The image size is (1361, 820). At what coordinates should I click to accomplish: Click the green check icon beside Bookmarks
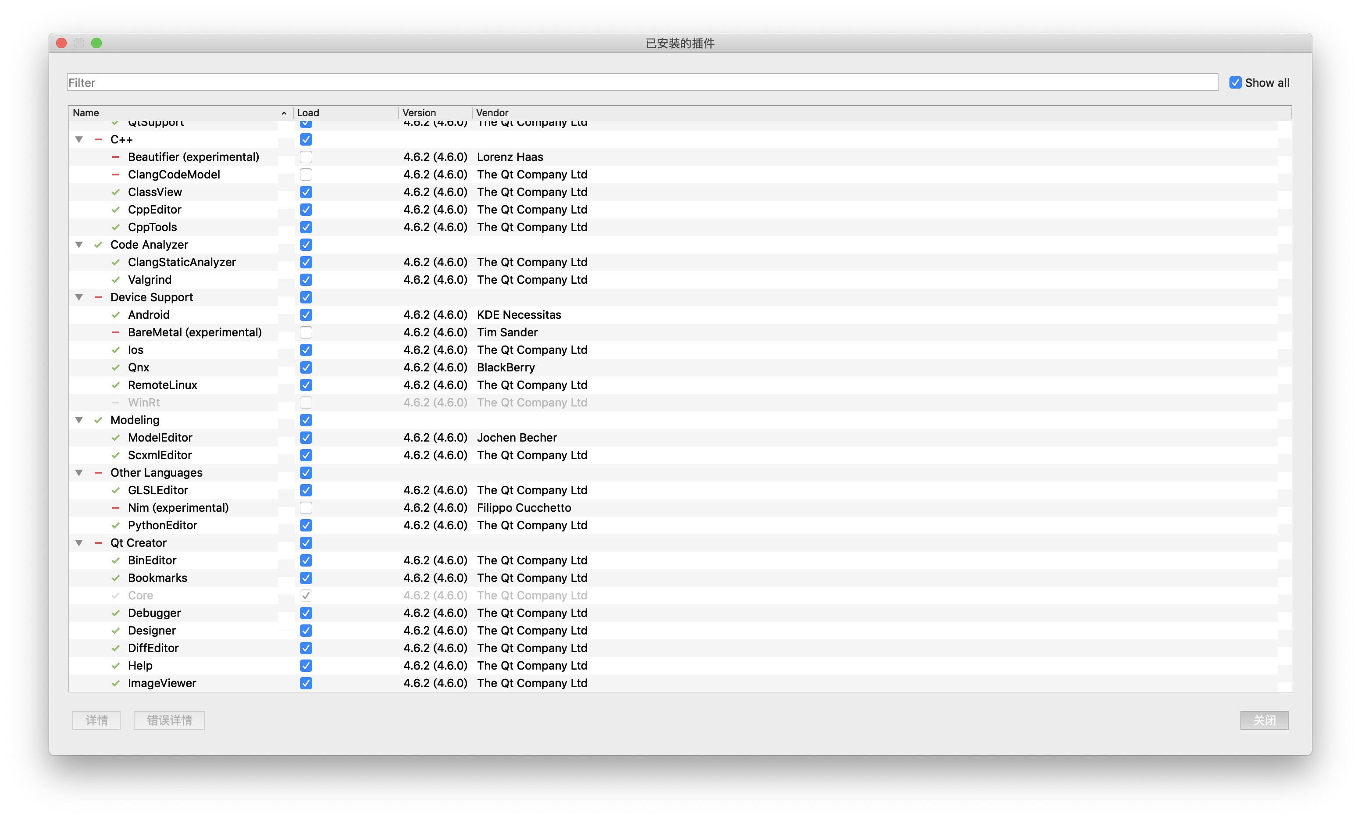click(x=115, y=578)
